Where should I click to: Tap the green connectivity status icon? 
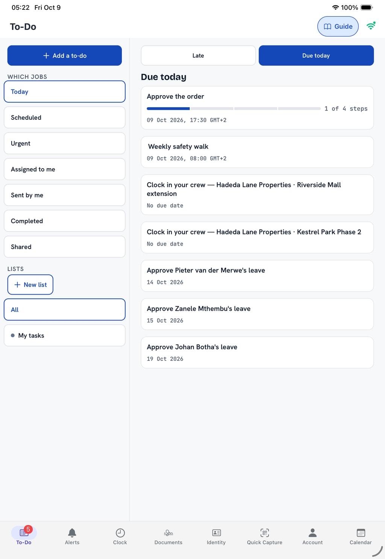(371, 26)
